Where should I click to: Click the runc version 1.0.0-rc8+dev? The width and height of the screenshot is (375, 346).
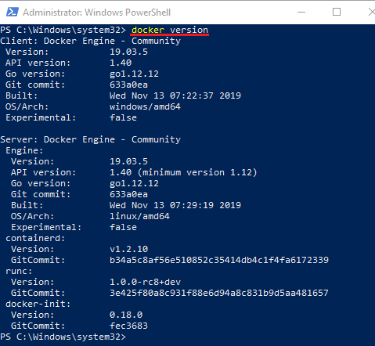tap(145, 282)
